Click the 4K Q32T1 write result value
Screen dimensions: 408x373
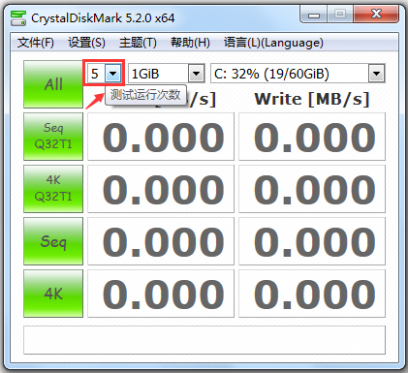312,189
